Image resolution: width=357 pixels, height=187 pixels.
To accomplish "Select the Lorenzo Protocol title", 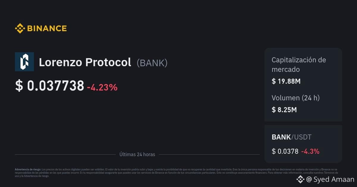I will (85, 62).
